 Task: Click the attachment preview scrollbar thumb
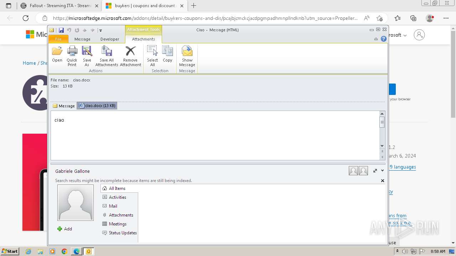point(382,122)
